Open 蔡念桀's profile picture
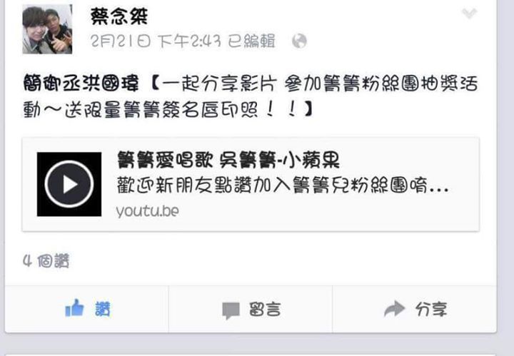The height and width of the screenshot is (356, 514). point(47,29)
